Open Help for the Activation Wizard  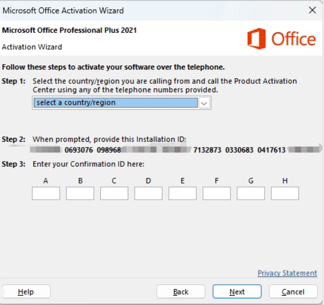coord(26,291)
